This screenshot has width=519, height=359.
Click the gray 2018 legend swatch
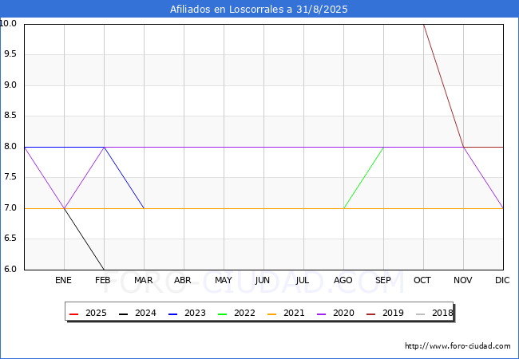click(x=420, y=314)
